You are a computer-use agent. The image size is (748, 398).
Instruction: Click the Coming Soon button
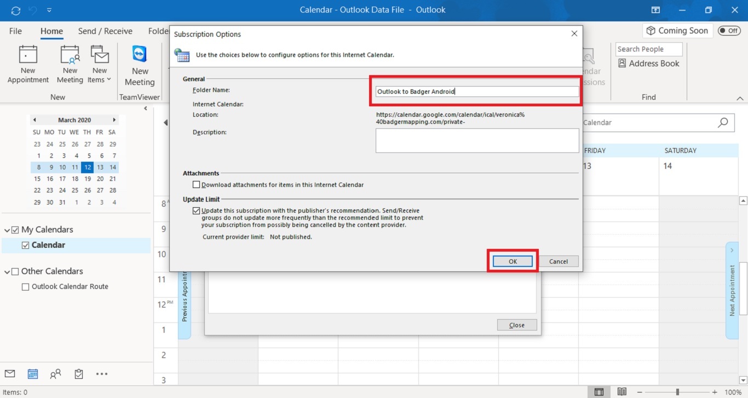click(x=677, y=31)
